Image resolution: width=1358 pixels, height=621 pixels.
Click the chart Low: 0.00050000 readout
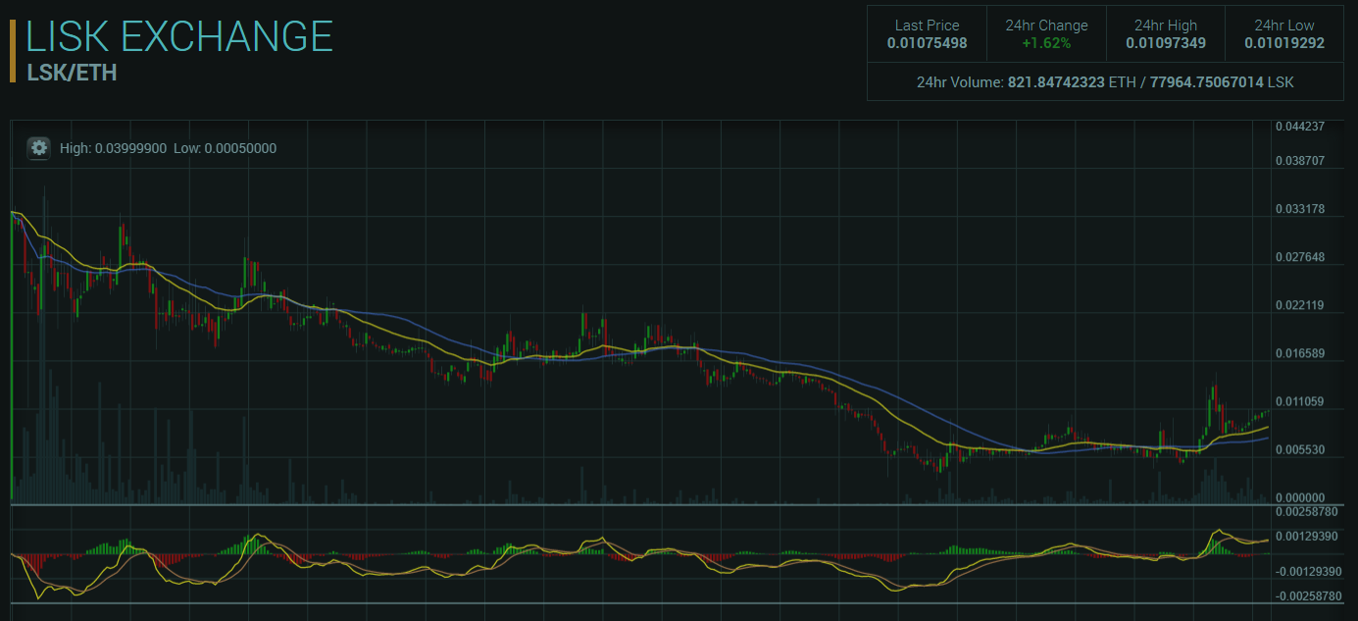(x=226, y=148)
